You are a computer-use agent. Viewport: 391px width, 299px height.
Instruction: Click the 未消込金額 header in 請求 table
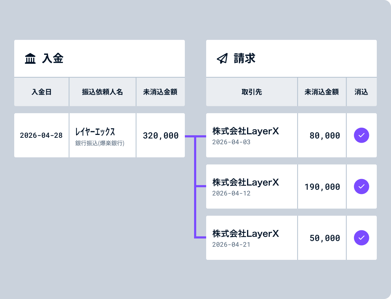(x=322, y=92)
